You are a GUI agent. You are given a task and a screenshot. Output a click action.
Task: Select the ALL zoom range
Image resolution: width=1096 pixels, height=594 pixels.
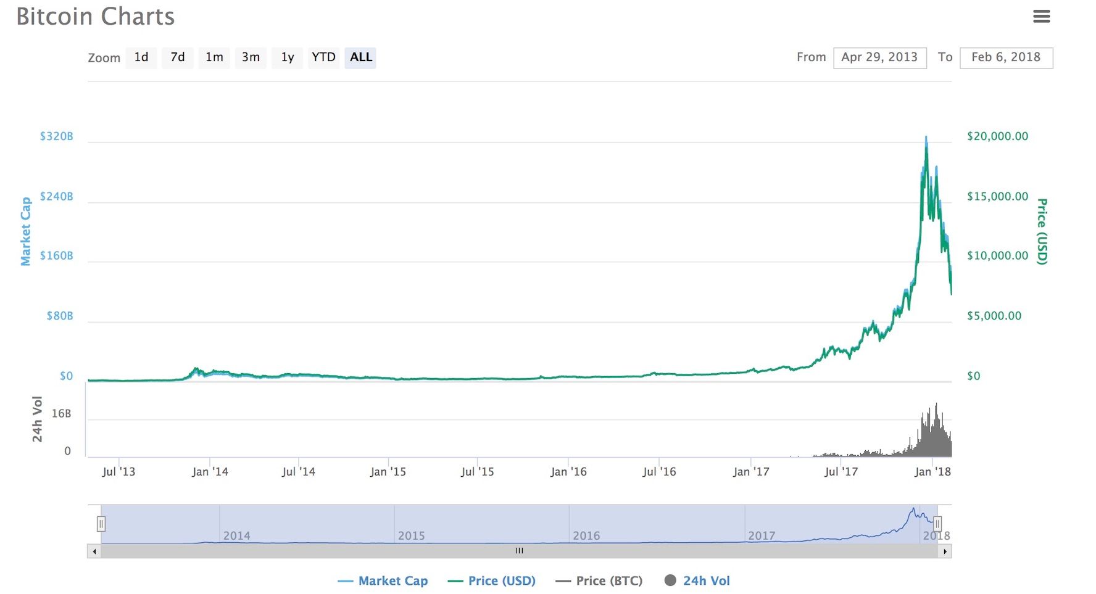360,57
